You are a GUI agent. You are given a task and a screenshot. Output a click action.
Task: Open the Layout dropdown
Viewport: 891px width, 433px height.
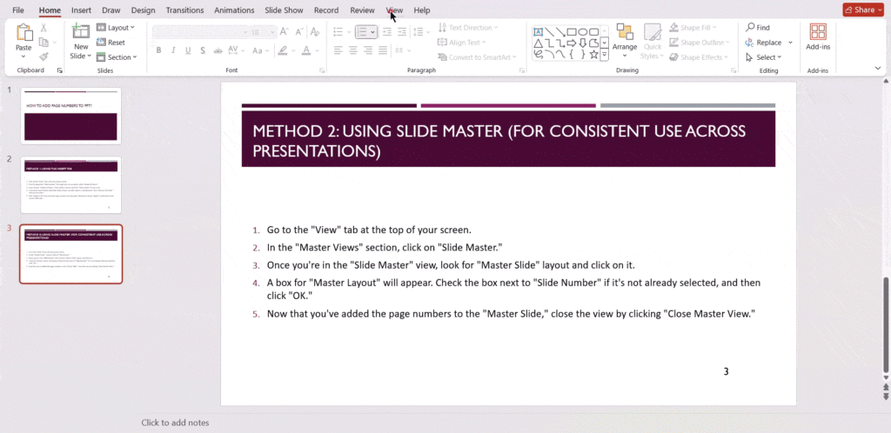tap(117, 28)
